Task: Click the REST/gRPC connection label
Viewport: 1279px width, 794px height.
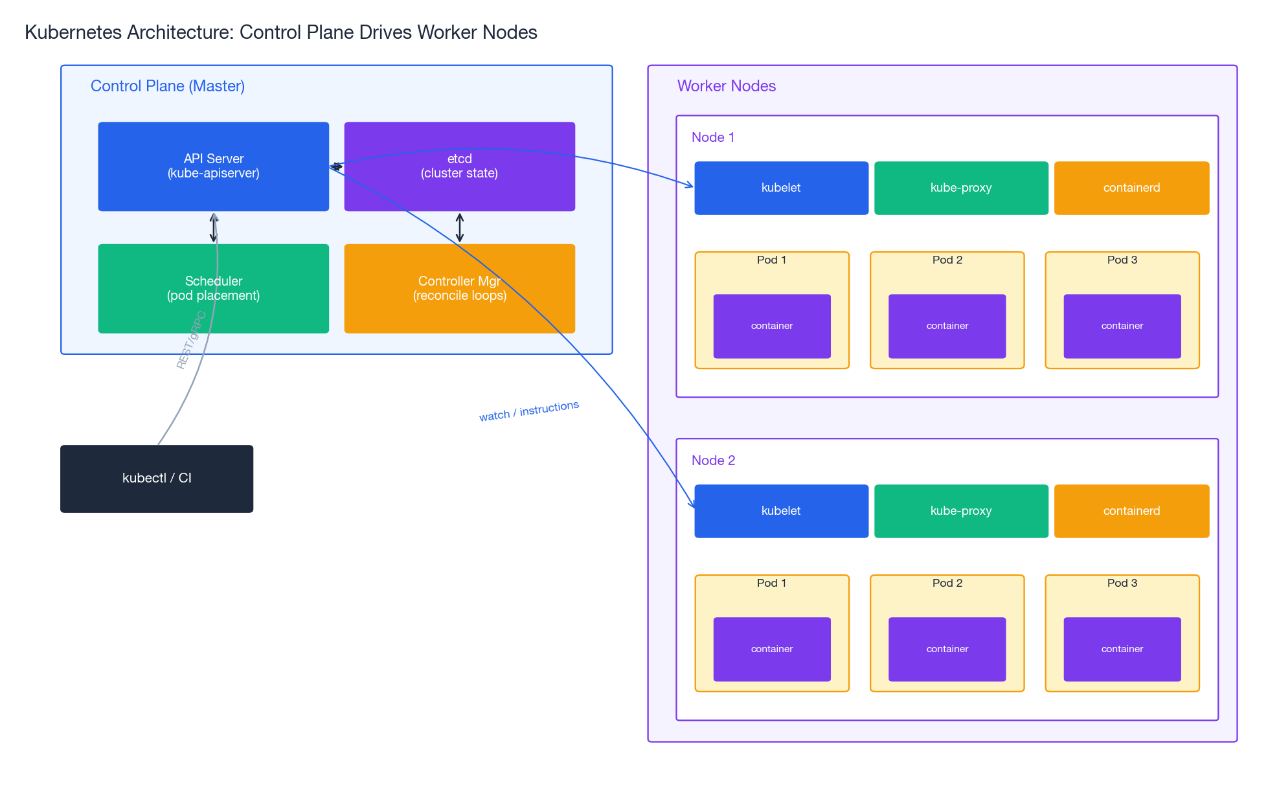Action: coord(190,340)
